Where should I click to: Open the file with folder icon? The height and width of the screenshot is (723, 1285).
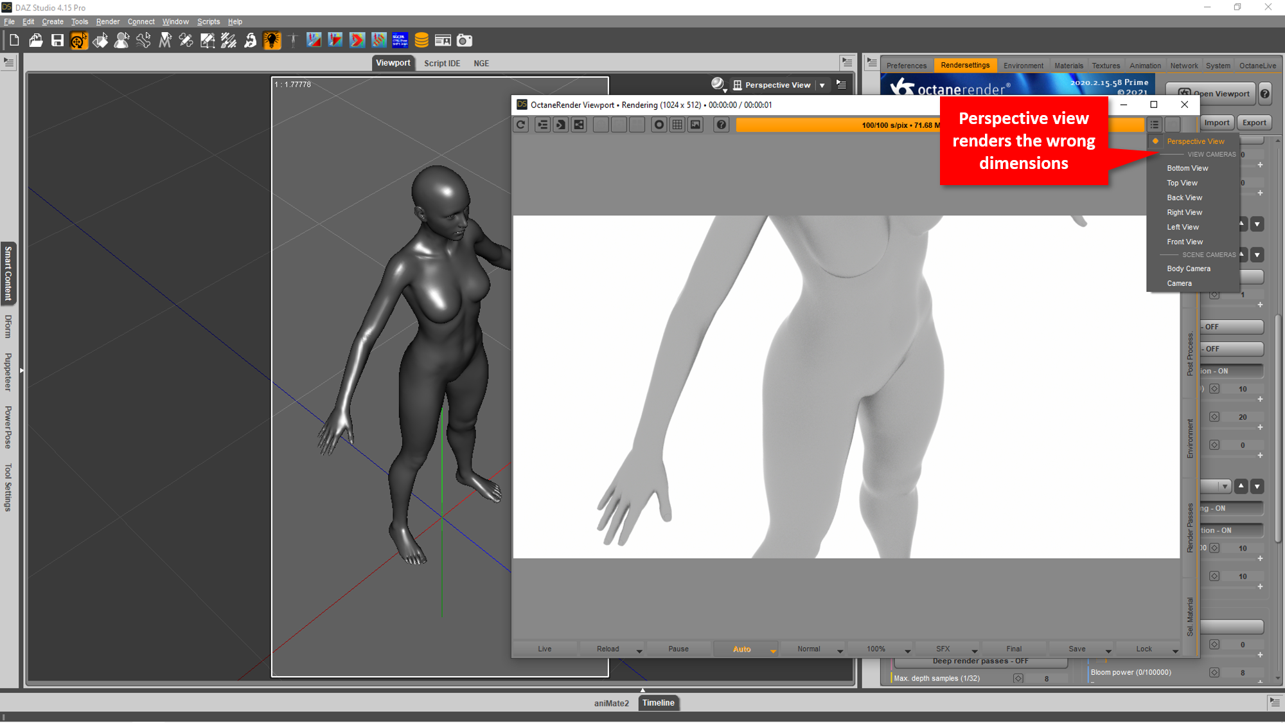tap(36, 40)
